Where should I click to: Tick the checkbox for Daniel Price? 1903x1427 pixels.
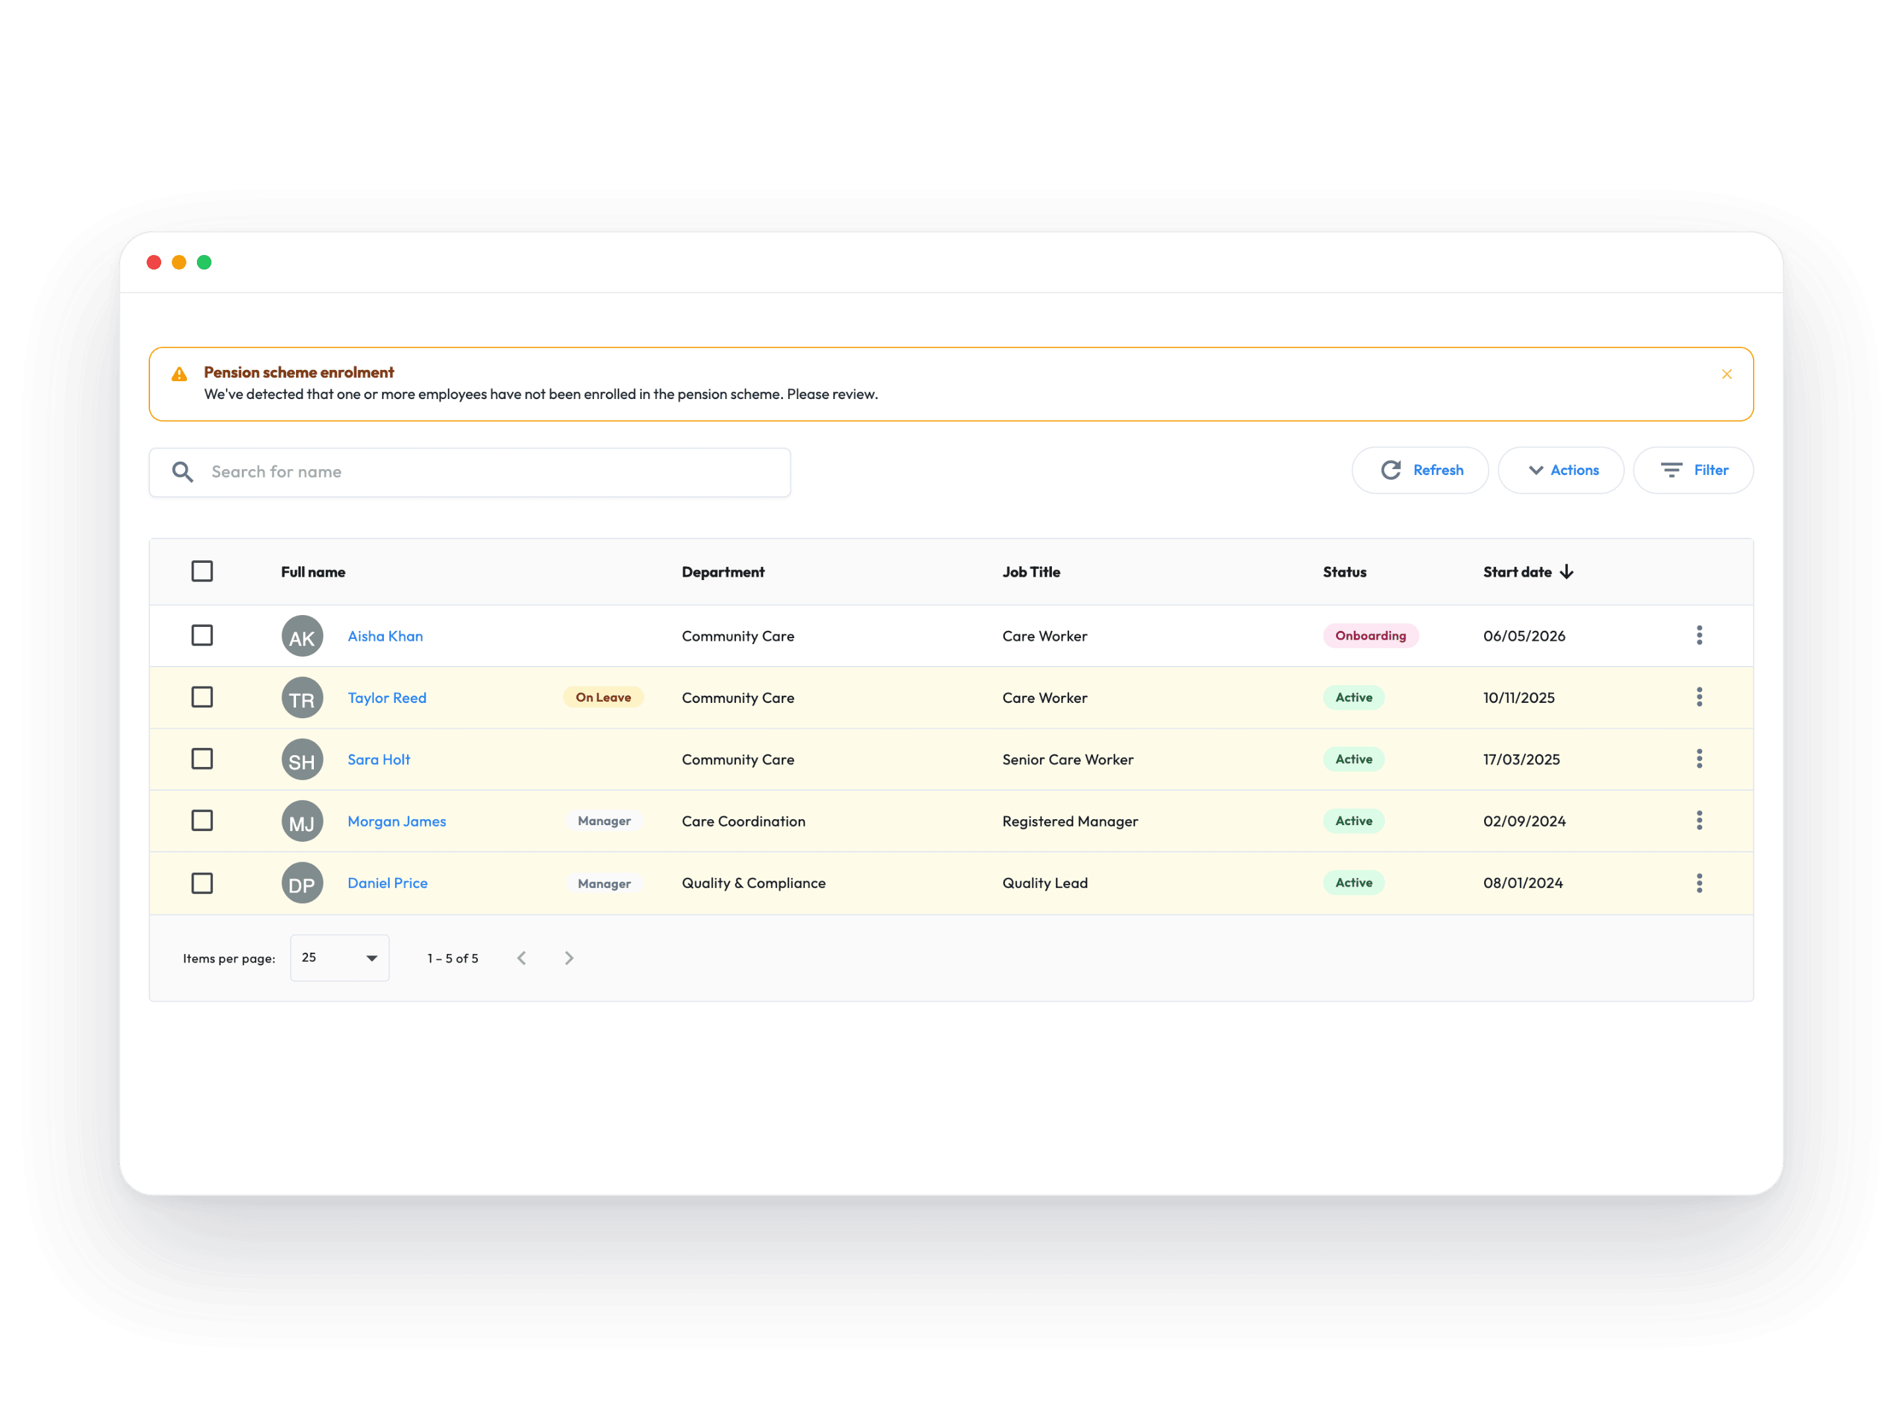(202, 883)
